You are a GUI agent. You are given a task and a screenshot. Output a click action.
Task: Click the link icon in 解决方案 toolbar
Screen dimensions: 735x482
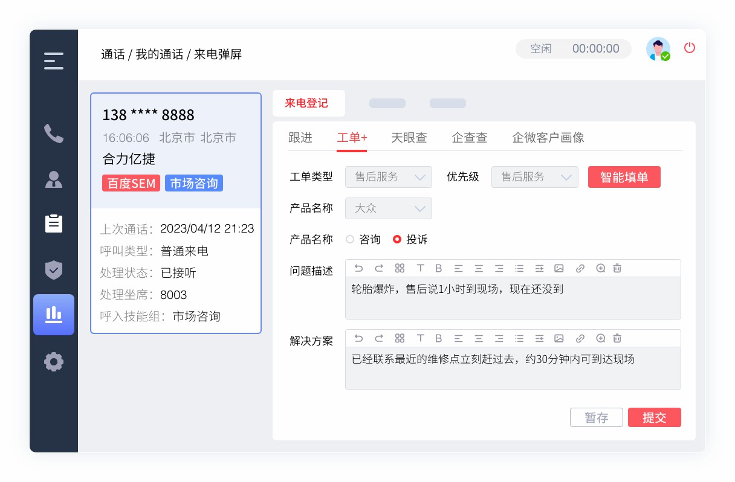(580, 338)
